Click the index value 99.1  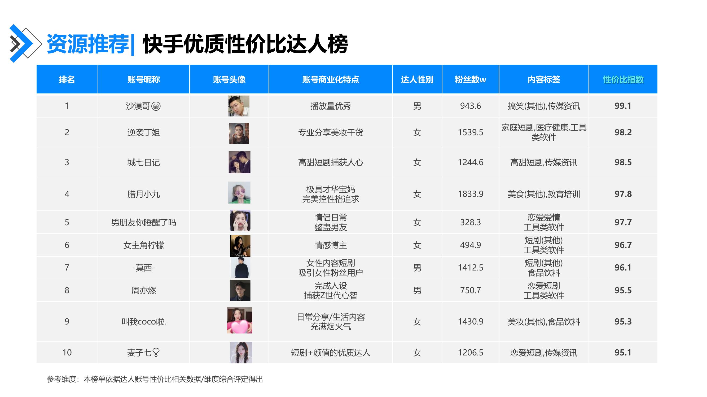click(x=623, y=106)
